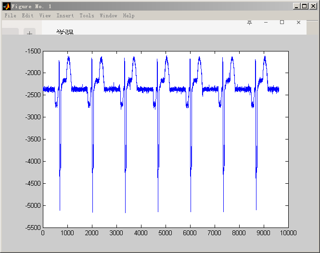This screenshot has height=253, width=320.
Task: Open the View menu
Action: [45, 15]
